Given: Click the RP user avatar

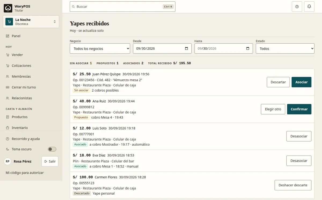Looking at the screenshot, I should [8, 161].
